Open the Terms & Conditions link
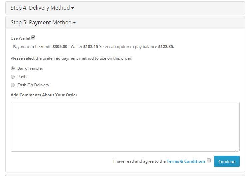 click(x=186, y=161)
